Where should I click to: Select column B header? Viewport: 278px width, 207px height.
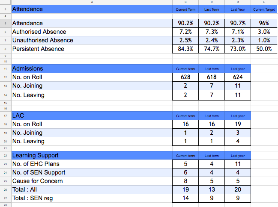click(x=185, y=2)
